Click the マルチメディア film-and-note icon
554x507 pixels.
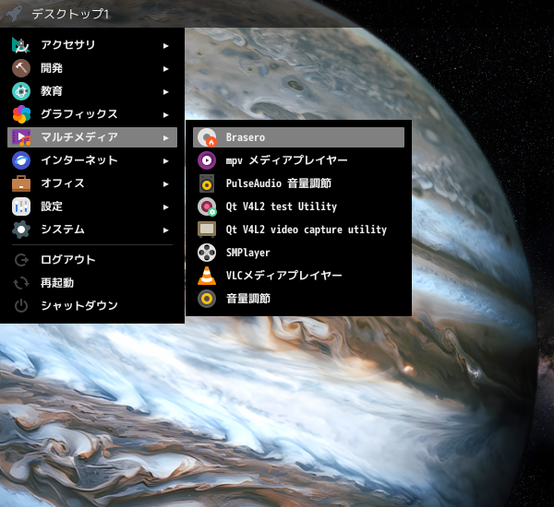(x=21, y=137)
